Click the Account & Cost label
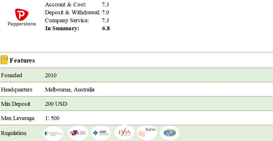The image size is (273, 141). 66,4
